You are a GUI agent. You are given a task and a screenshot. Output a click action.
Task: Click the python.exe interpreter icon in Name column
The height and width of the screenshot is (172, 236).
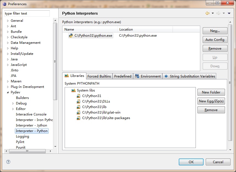71,36
